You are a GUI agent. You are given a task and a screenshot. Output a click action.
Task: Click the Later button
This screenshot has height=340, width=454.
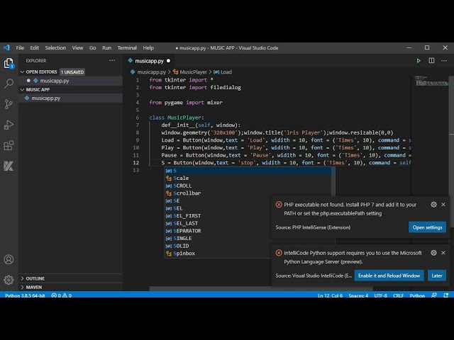click(437, 276)
